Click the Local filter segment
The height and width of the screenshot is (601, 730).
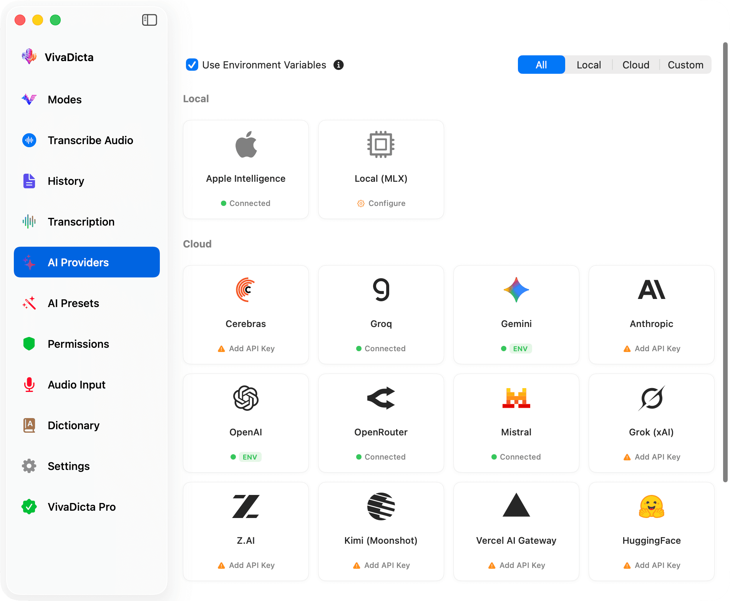pos(588,65)
